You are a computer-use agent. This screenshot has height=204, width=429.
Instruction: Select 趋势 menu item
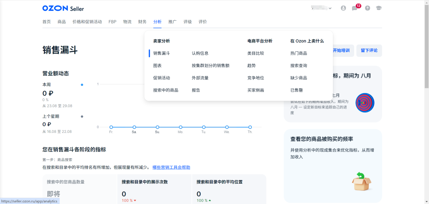[x=251, y=66]
